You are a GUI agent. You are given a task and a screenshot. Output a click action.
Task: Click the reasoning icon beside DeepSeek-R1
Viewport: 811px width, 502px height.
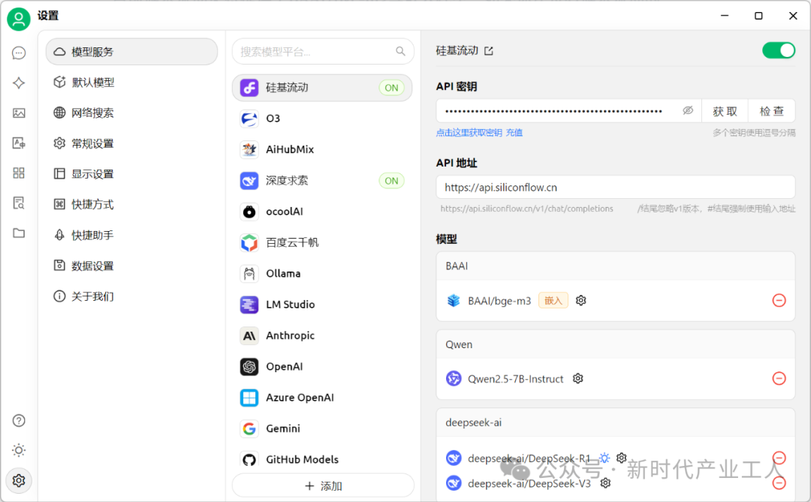[x=604, y=458]
